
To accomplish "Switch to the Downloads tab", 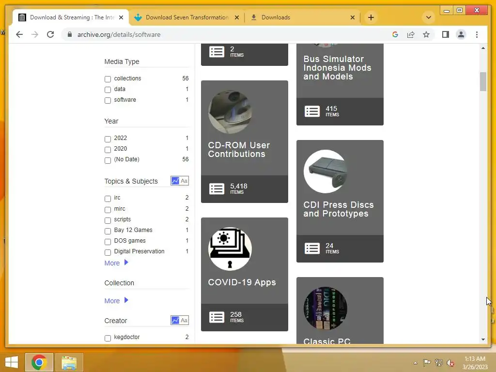I will pyautogui.click(x=302, y=17).
